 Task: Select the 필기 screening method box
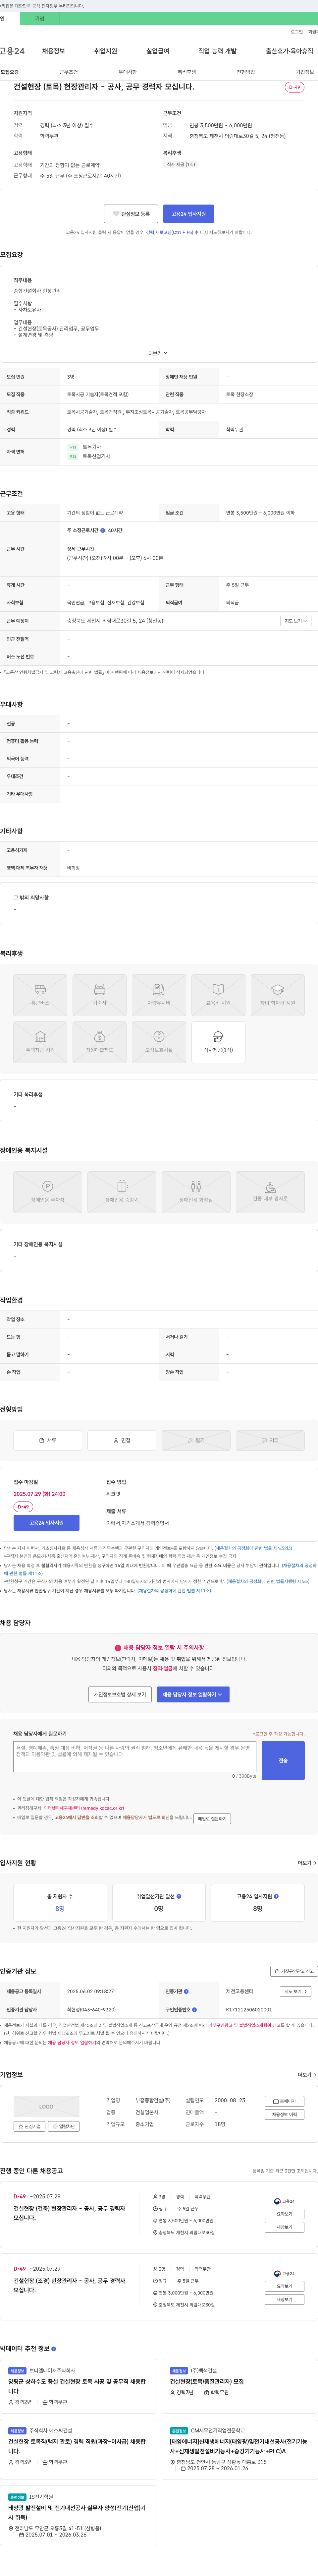point(196,1440)
